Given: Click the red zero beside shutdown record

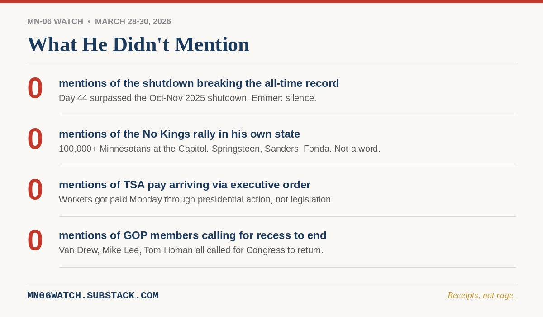Looking at the screenshot, I should point(35,88).
